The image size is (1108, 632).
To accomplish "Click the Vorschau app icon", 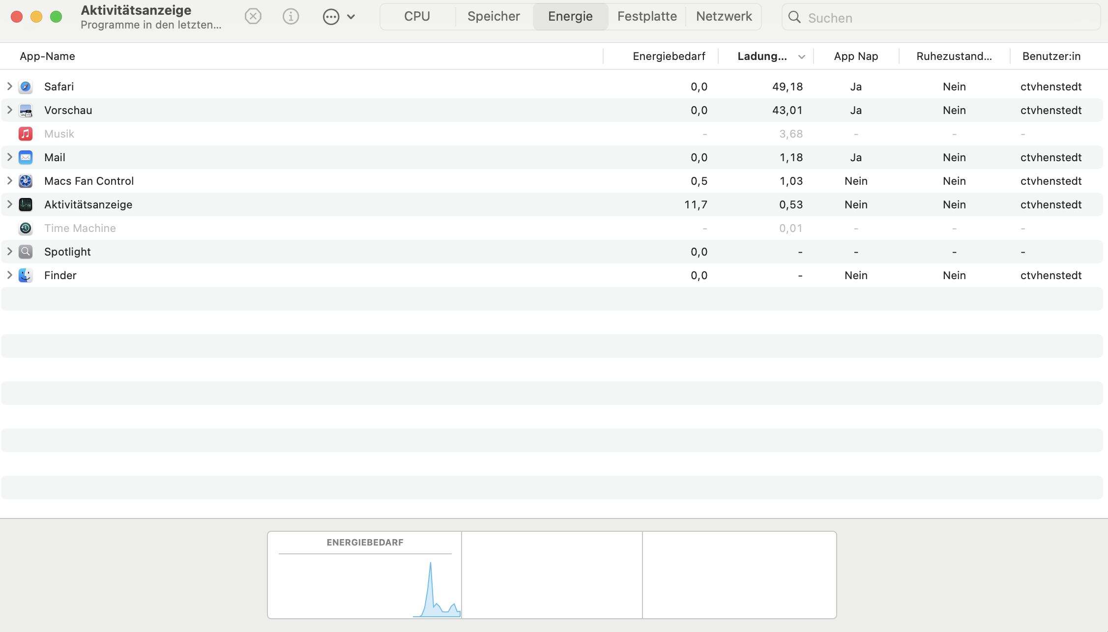I will coord(26,110).
